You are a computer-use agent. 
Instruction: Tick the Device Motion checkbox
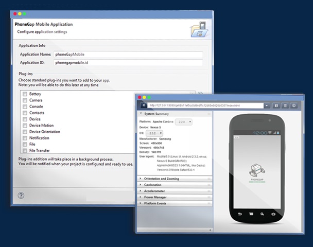tap(25, 126)
